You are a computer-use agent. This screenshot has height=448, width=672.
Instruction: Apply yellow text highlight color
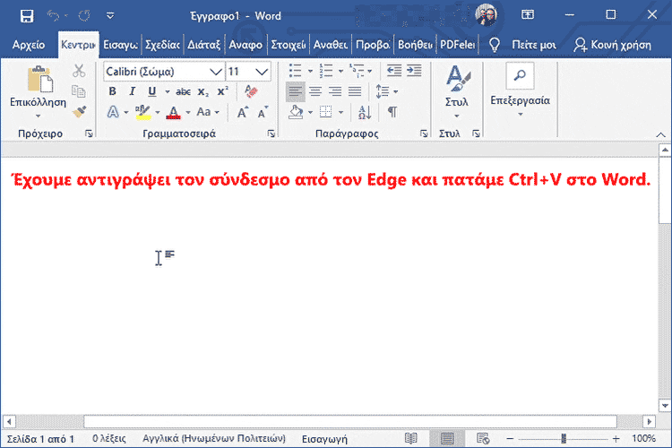click(x=142, y=112)
